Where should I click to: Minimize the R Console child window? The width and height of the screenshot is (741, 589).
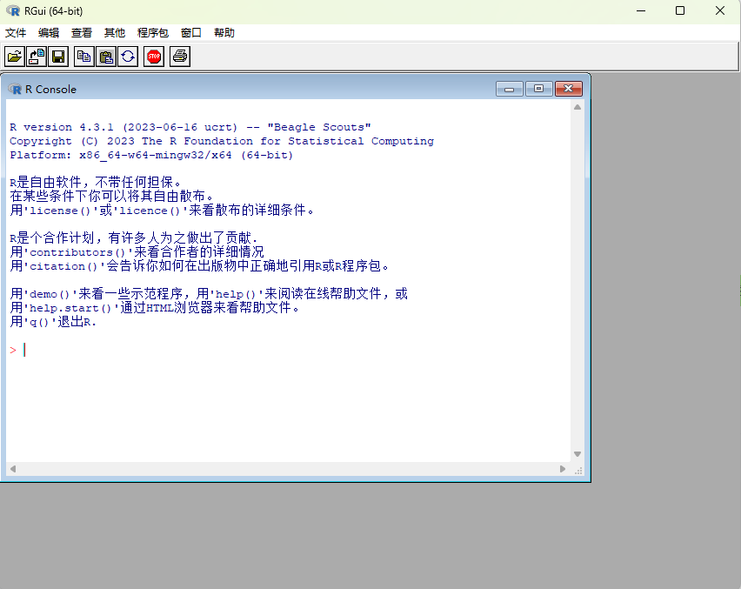point(510,89)
